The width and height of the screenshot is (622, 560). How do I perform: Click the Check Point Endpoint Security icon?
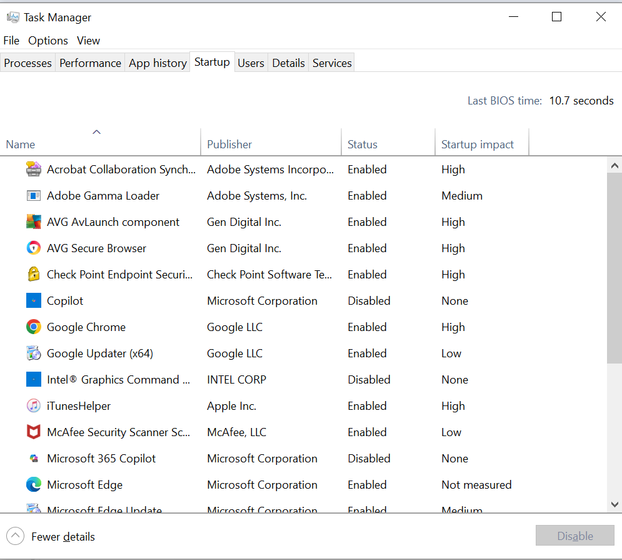(x=33, y=274)
